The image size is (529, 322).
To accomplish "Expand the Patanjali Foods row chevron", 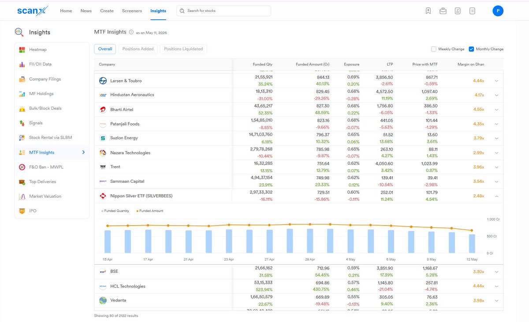I will click(x=496, y=124).
